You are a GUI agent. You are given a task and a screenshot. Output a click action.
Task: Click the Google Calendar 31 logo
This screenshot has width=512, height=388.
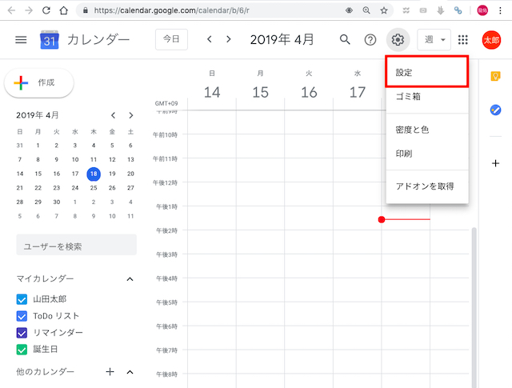coord(50,40)
